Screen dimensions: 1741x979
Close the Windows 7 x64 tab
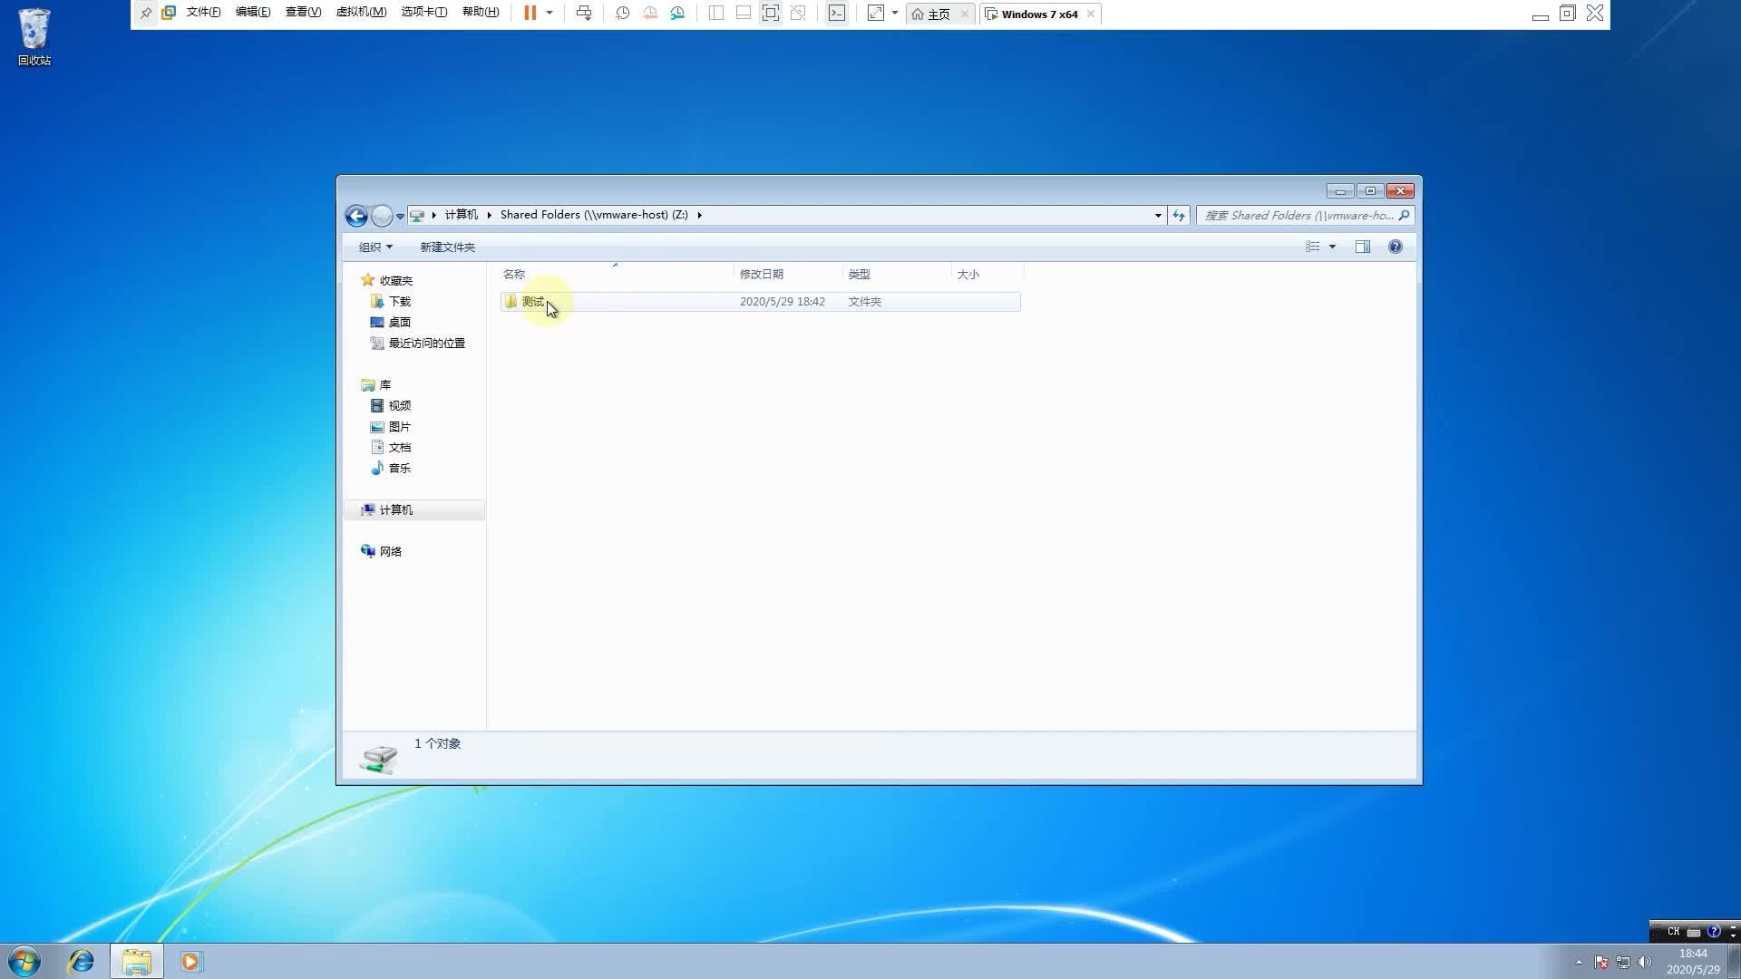[1091, 15]
